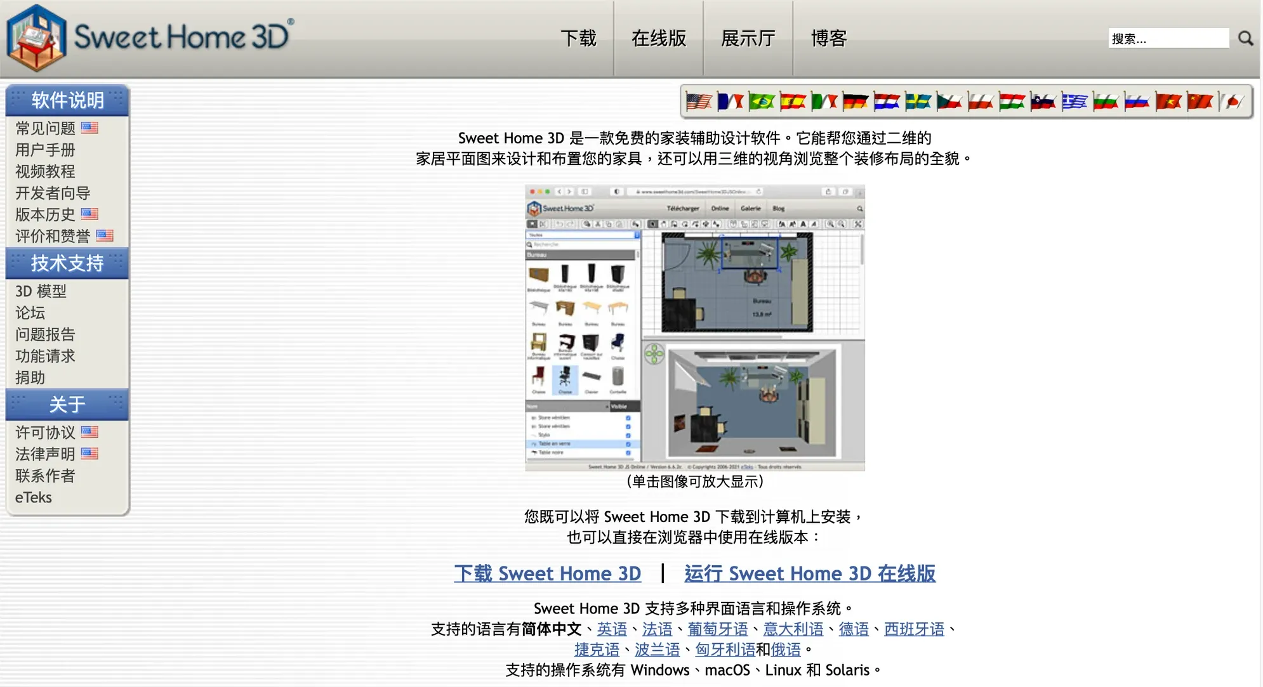Click the 西班牙语 language link
This screenshot has width=1263, height=687.
click(x=915, y=629)
